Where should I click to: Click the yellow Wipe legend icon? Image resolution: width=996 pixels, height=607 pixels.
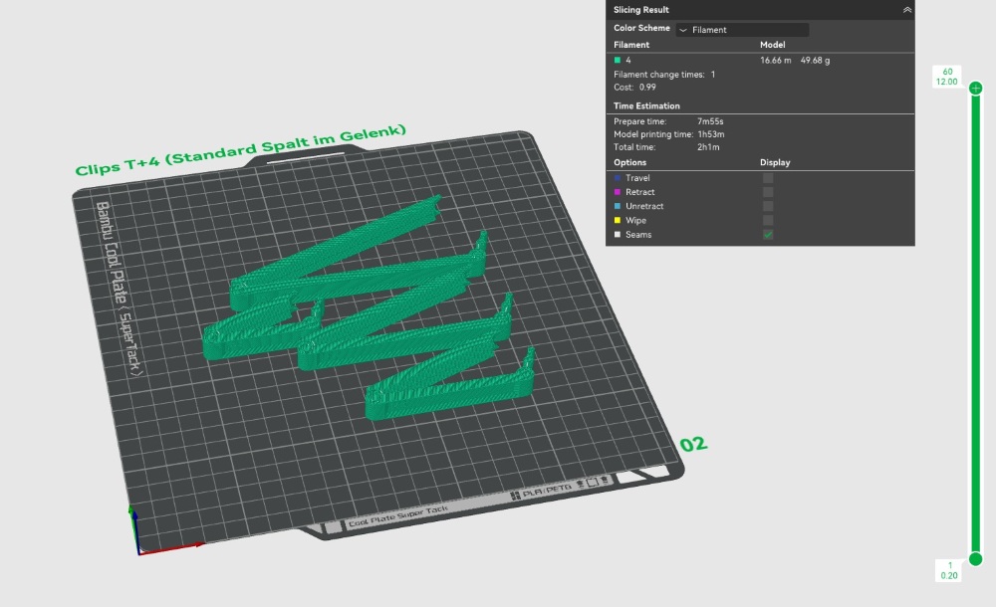point(618,220)
